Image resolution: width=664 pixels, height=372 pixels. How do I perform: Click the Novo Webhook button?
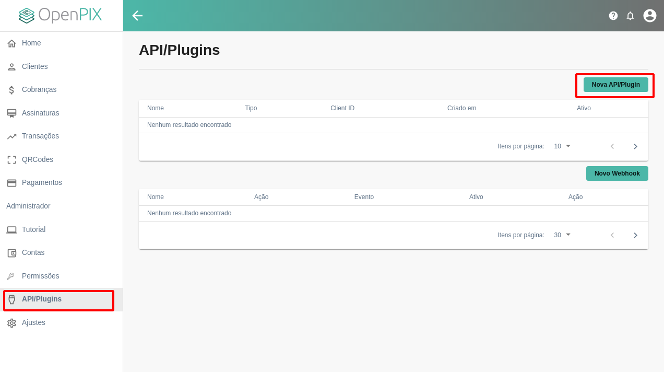point(617,173)
